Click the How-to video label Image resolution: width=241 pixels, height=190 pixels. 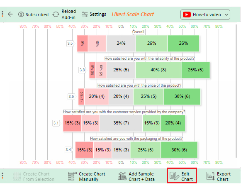[207, 15]
